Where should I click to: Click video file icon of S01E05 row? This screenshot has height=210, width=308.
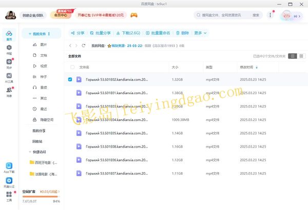pyautogui.click(x=79, y=133)
